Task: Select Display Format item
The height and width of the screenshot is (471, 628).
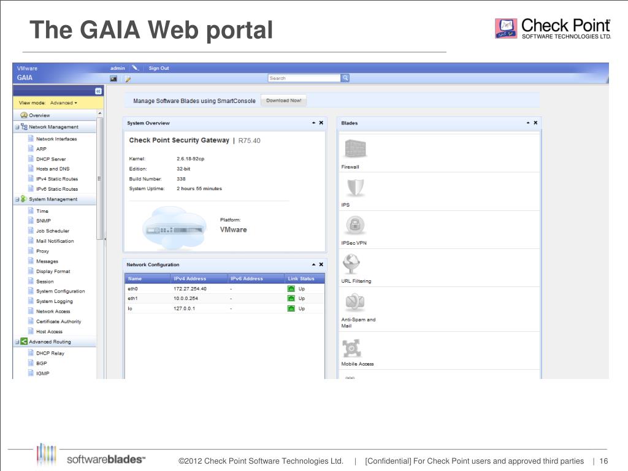Action: [53, 271]
